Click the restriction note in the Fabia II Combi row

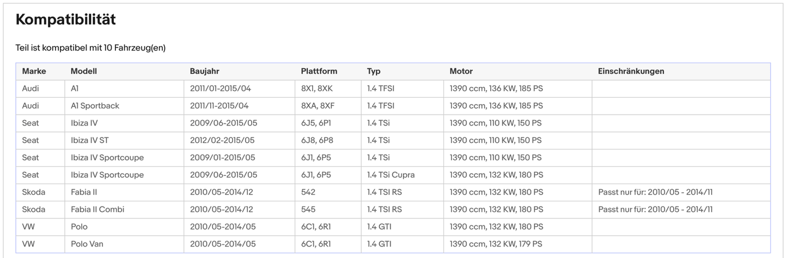click(x=655, y=210)
